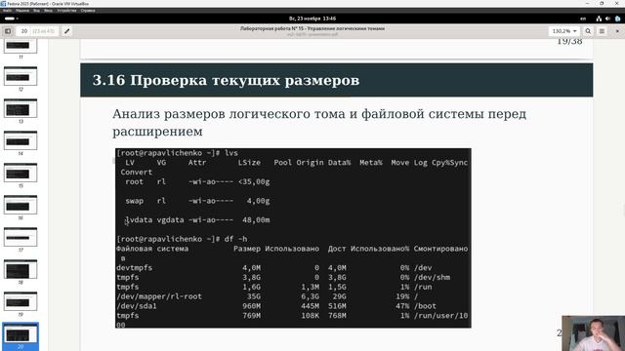Click the '/run/user/10' mount point

(440, 316)
